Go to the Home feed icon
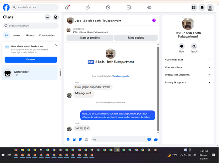This screenshot has height=163, width=219. pyautogui.click(x=67, y=7)
